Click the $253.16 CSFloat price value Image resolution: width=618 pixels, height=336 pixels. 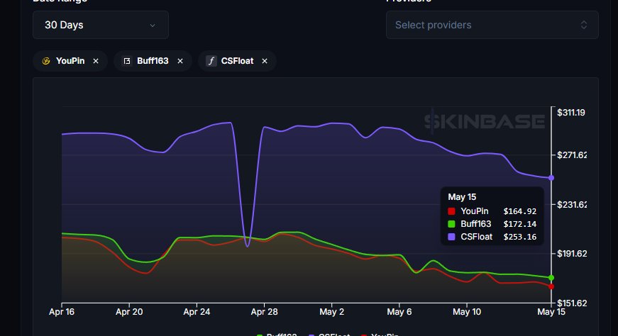pos(520,237)
